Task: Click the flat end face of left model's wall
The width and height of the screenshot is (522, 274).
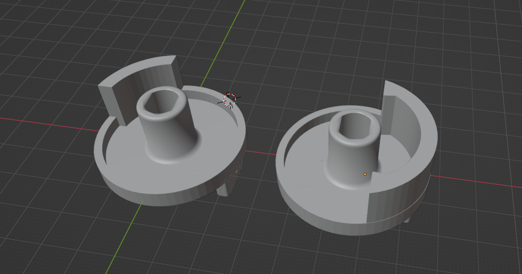Action: click(112, 104)
